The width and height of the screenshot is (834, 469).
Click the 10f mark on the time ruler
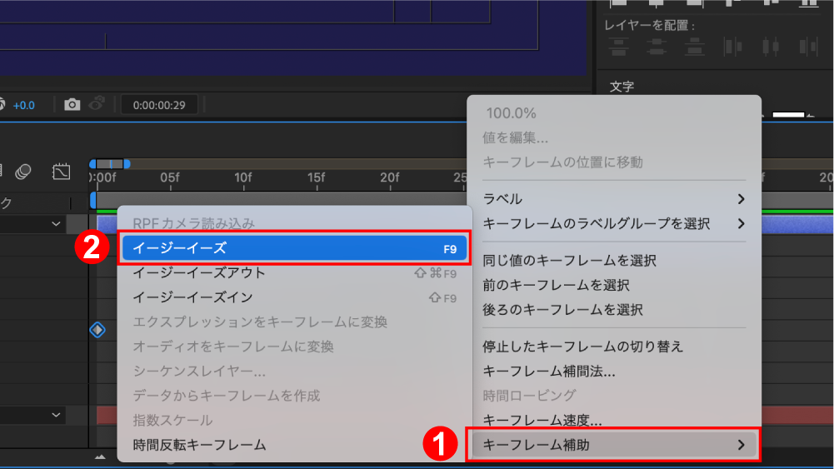tap(242, 177)
